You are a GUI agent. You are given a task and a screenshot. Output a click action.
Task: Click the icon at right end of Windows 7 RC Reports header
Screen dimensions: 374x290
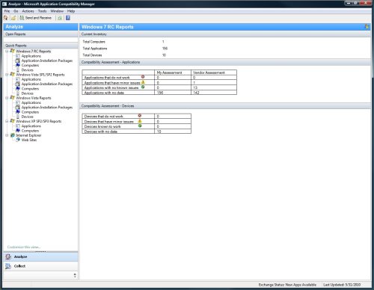click(x=367, y=27)
